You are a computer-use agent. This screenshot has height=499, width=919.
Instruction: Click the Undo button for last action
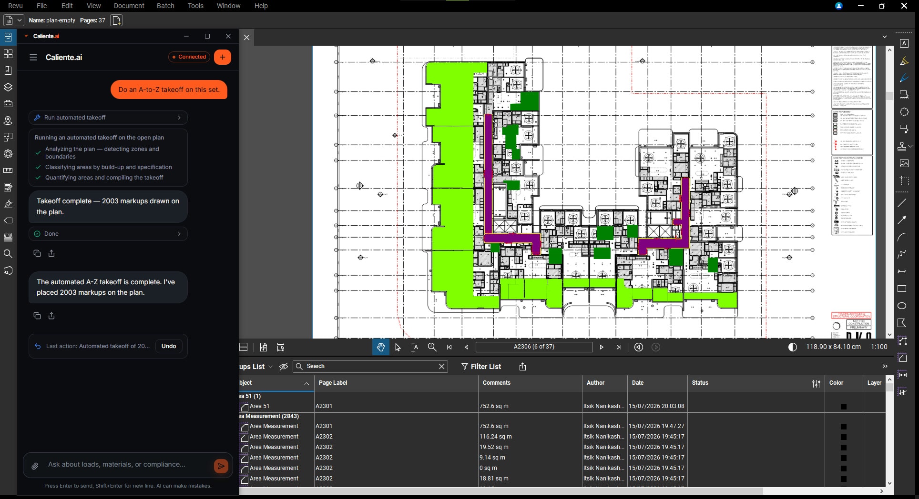point(169,346)
